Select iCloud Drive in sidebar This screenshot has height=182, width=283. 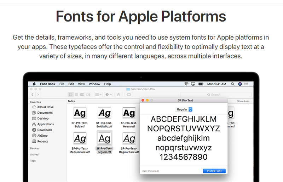tap(43, 107)
